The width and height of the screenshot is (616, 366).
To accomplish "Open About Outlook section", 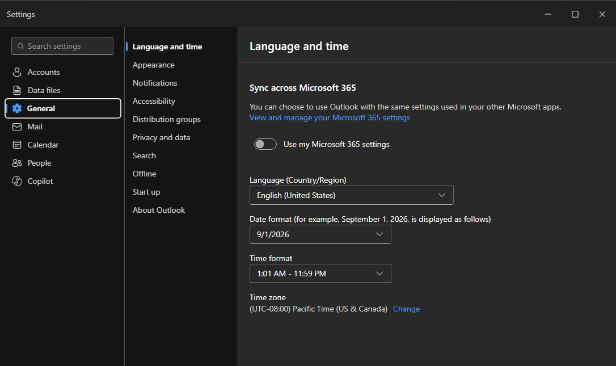I will (x=159, y=210).
